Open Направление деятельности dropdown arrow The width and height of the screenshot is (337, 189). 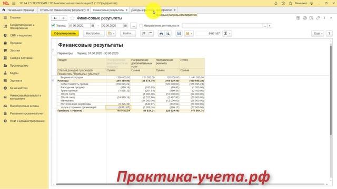pos(270,26)
